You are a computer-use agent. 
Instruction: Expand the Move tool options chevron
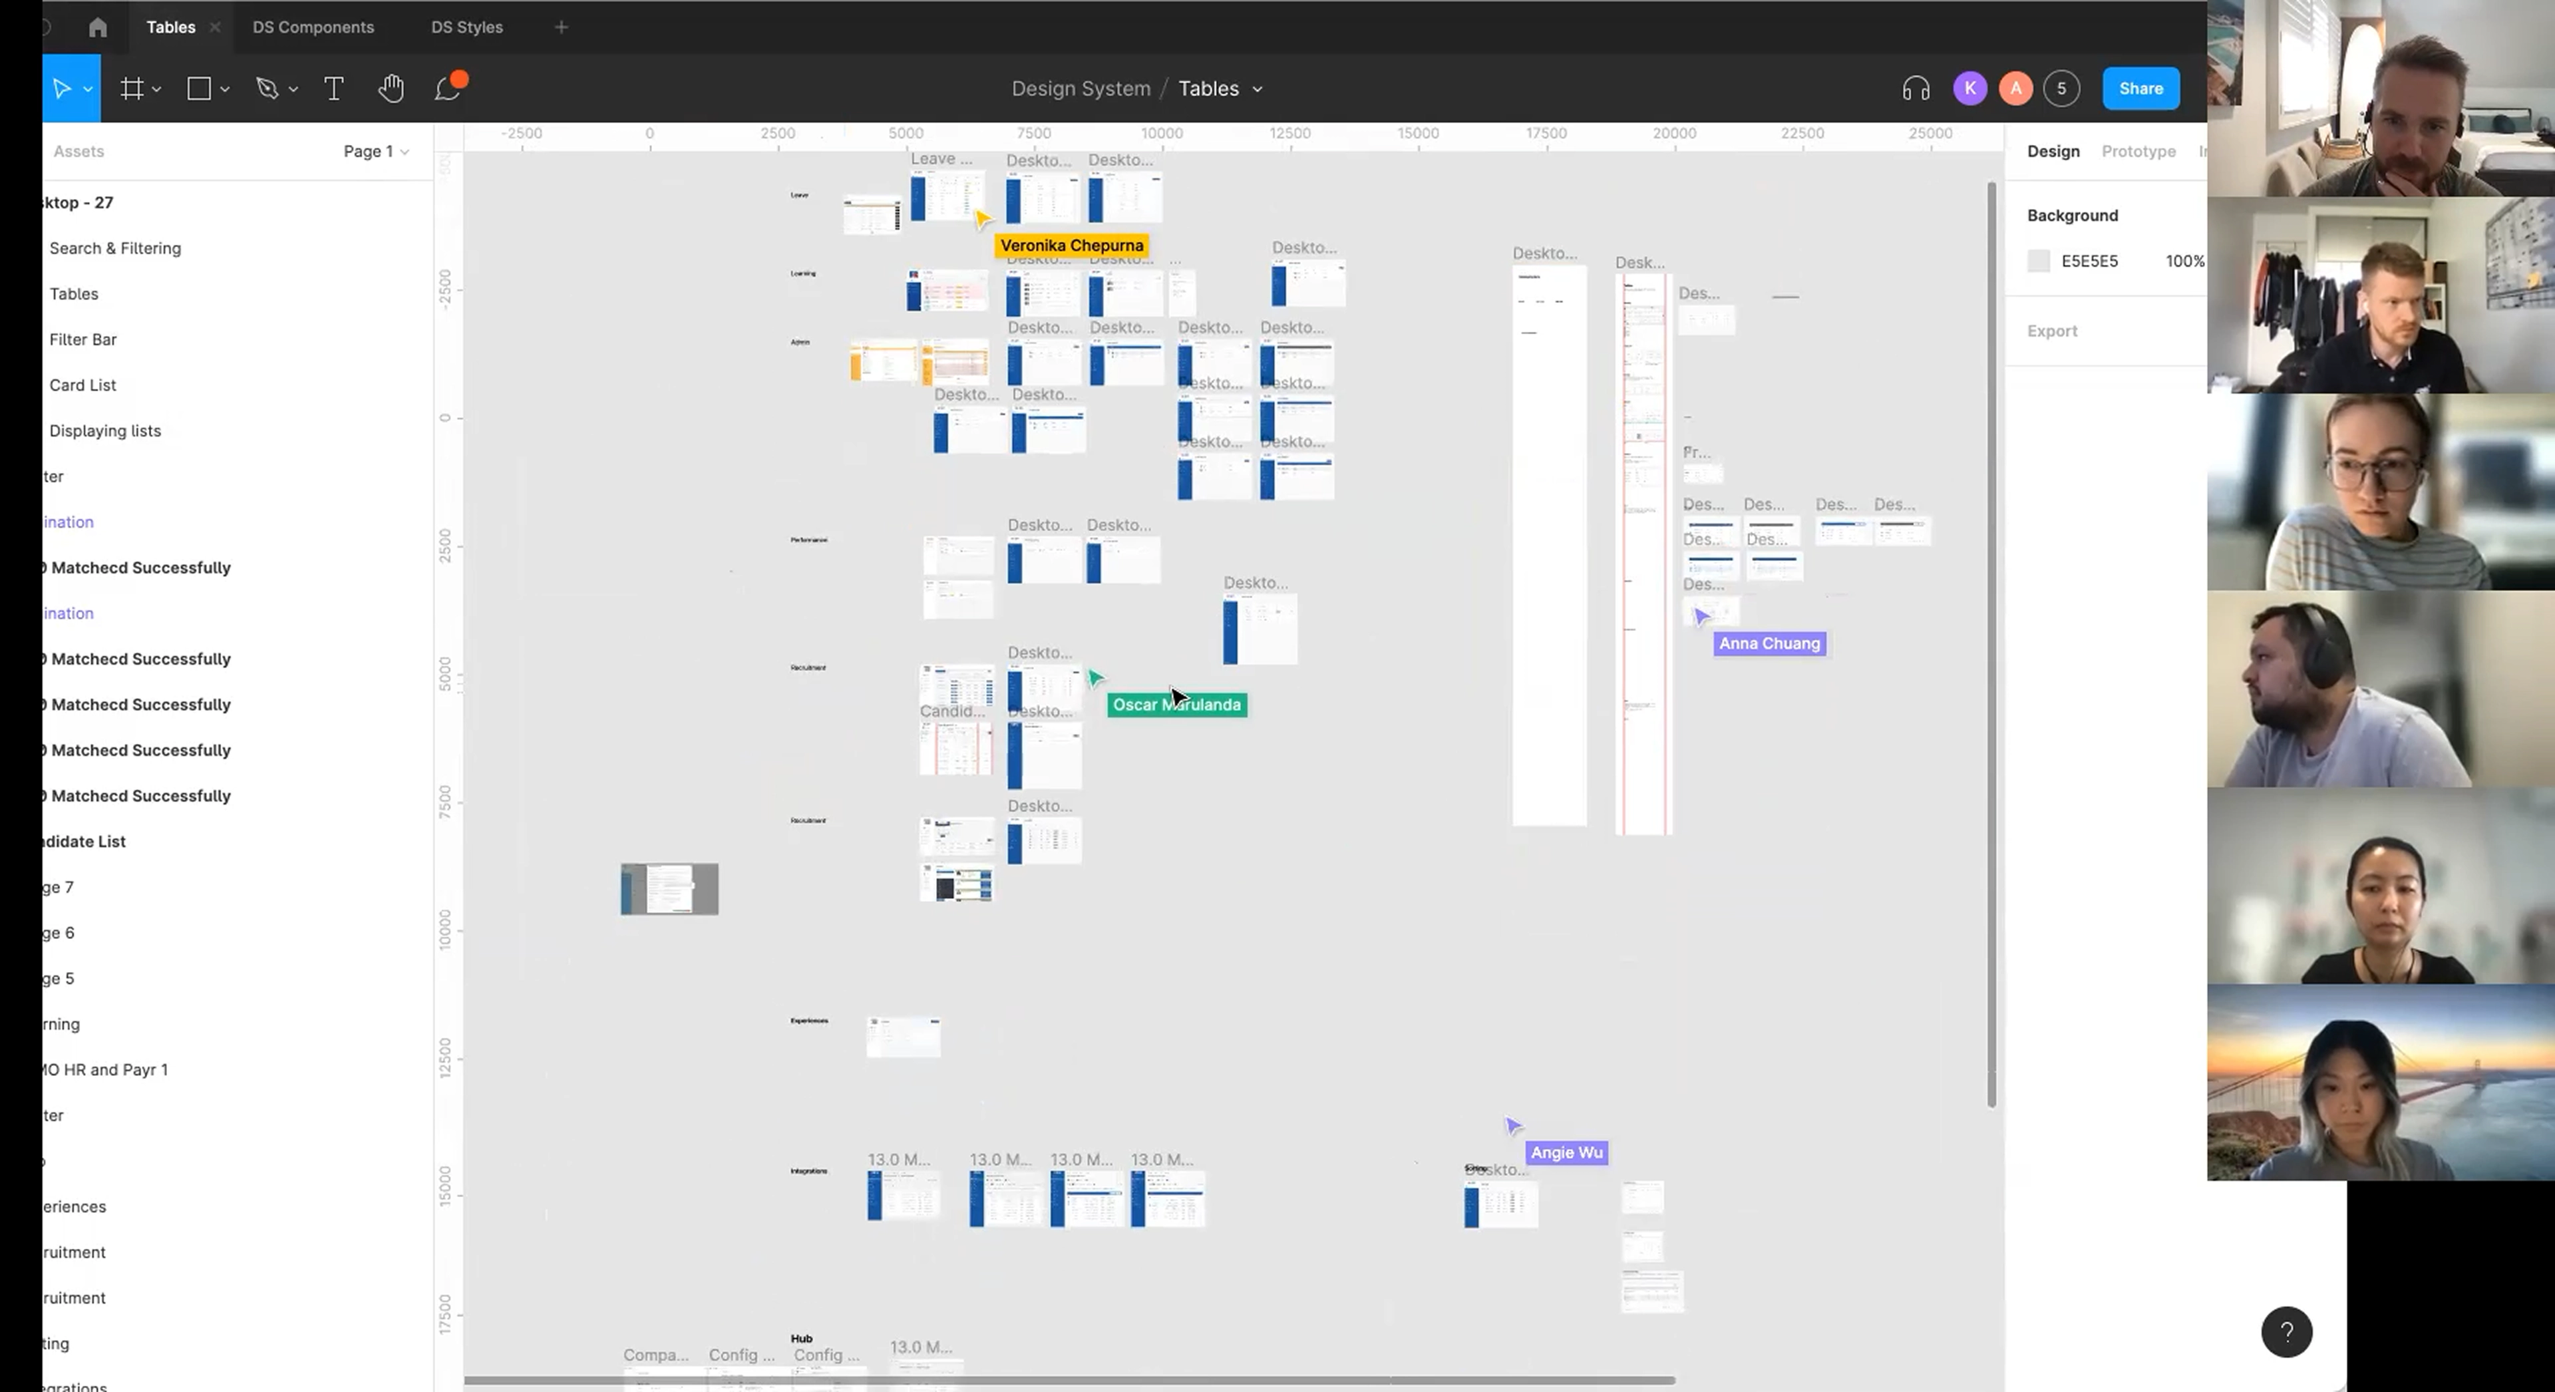click(88, 89)
